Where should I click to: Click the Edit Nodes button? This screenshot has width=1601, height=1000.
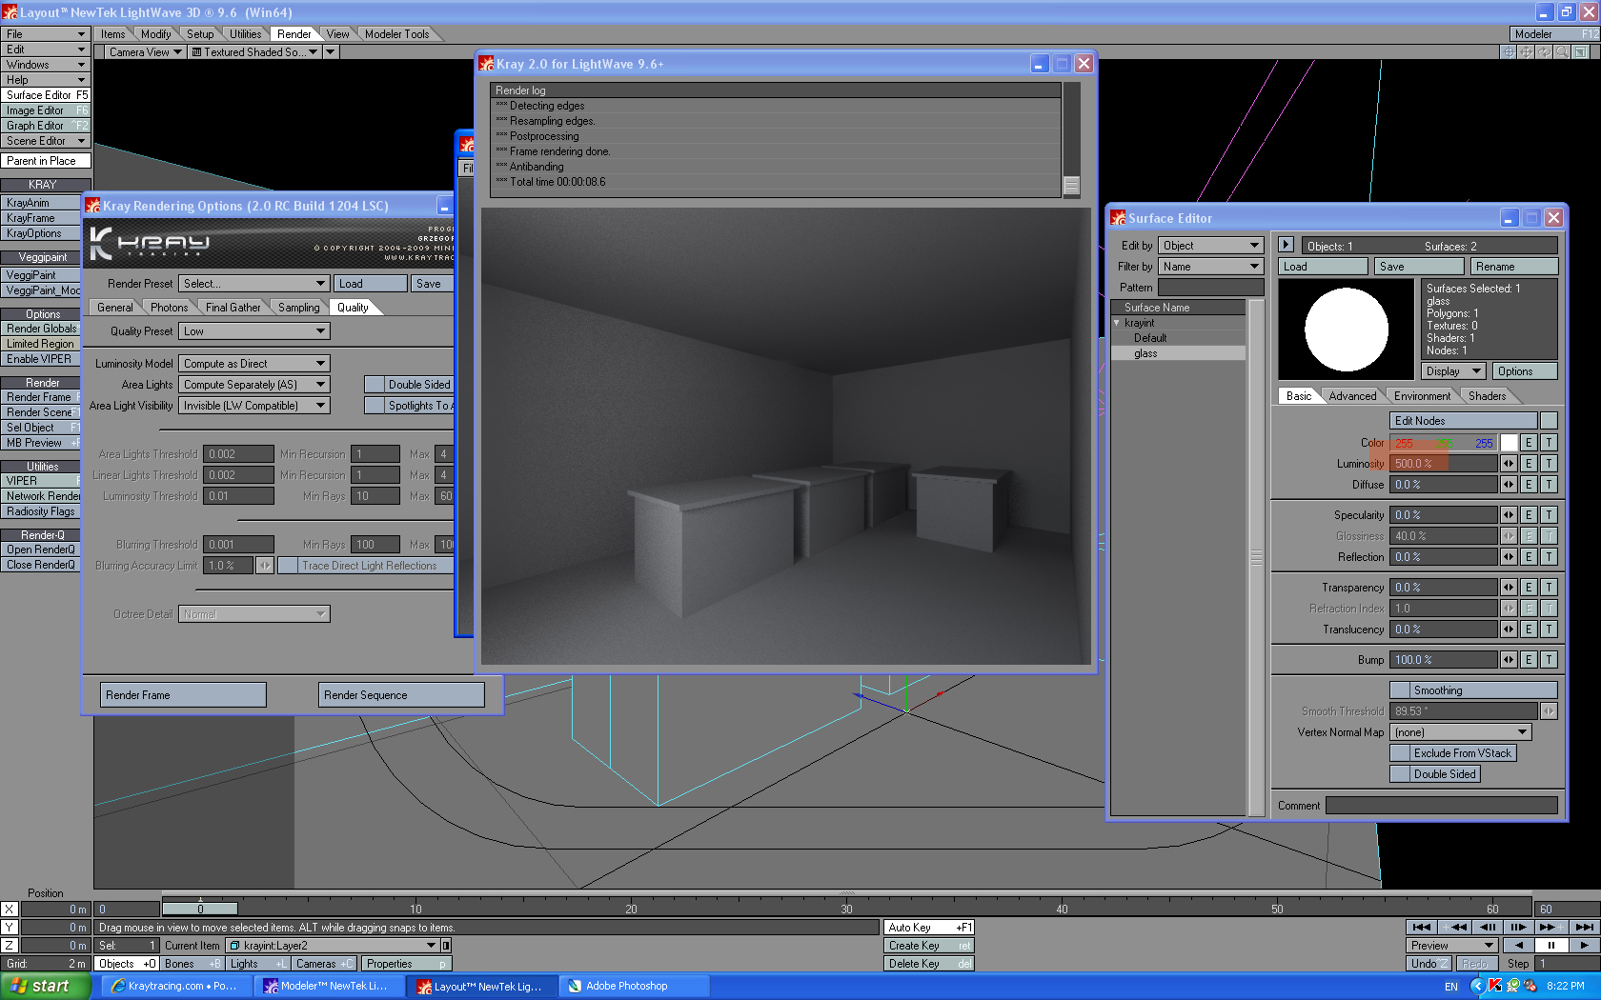point(1463,421)
